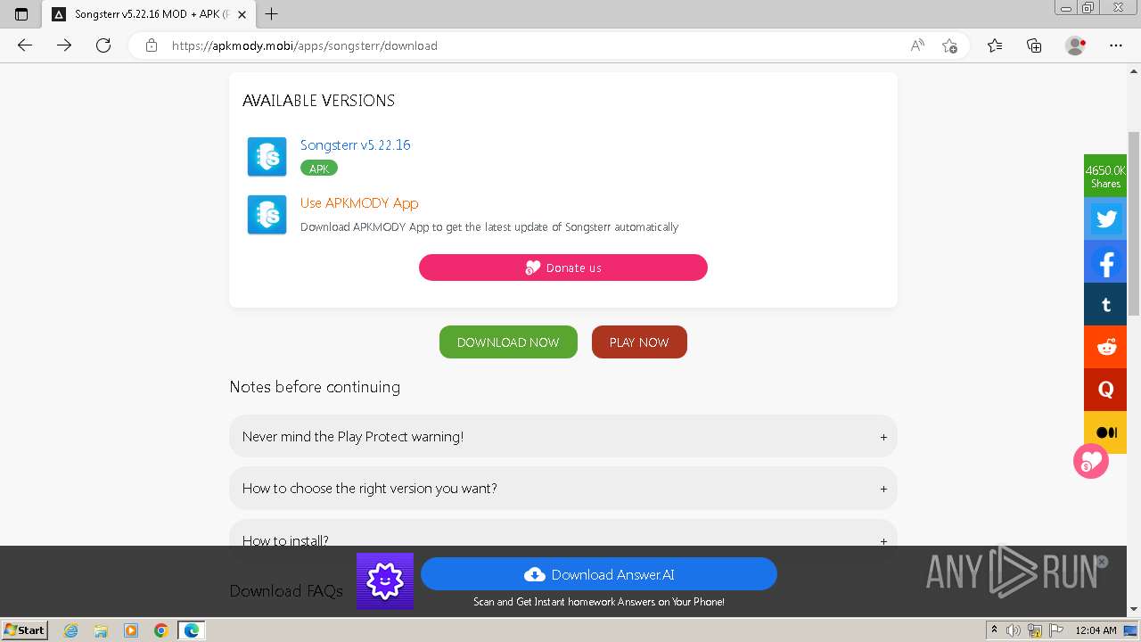The width and height of the screenshot is (1141, 642).
Task: Open Edge Settings and more menu
Action: (1116, 45)
